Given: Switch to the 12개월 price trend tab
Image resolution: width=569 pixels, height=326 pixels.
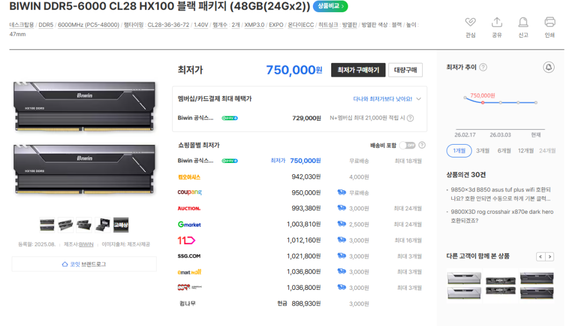Looking at the screenshot, I should 525,151.
